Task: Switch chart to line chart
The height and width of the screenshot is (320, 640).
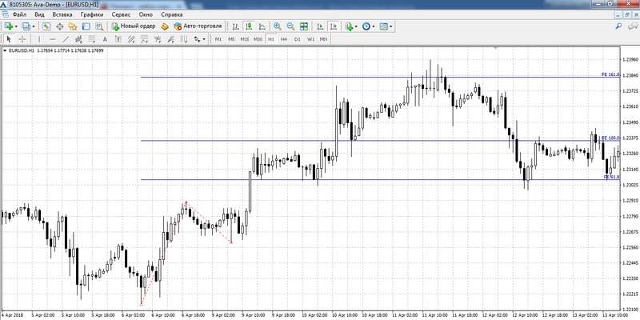Action: (262, 26)
